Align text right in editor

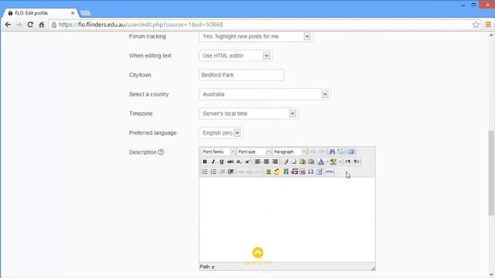coord(275,161)
